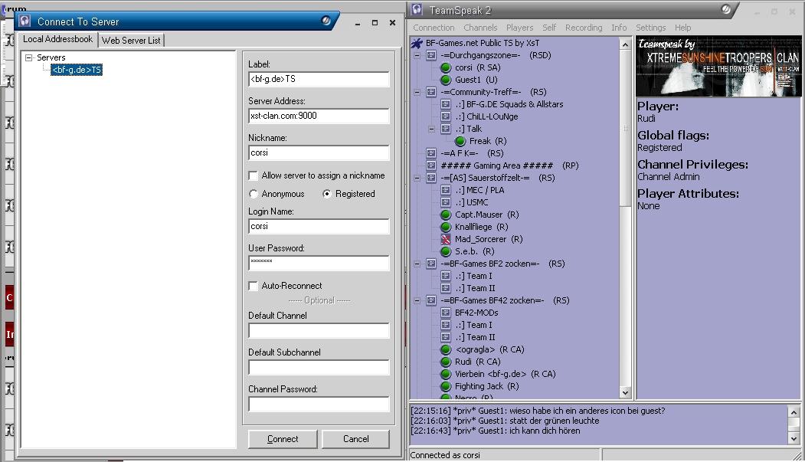Click the Connect button
805x462 pixels.
pos(283,440)
